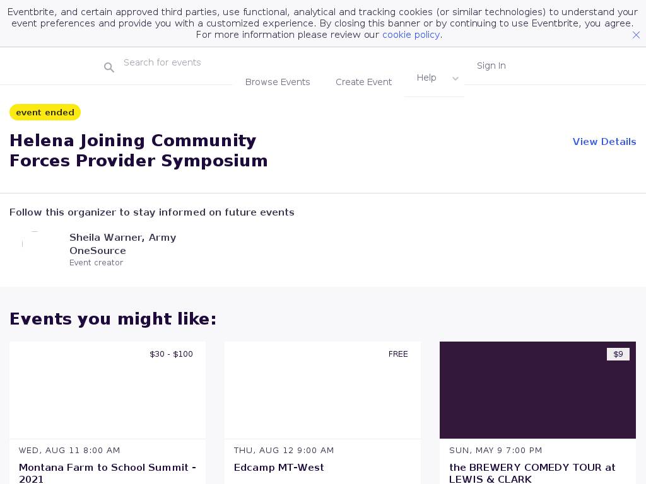The height and width of the screenshot is (484, 646).
Task: Click the Edcamp MT-West event image
Action: [322, 391]
